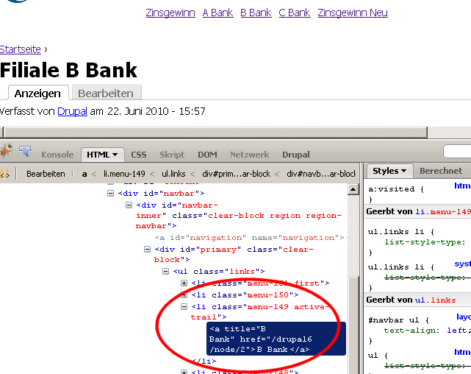Collapse the li menu-149 active-trail node
471x374 pixels.
click(184, 306)
